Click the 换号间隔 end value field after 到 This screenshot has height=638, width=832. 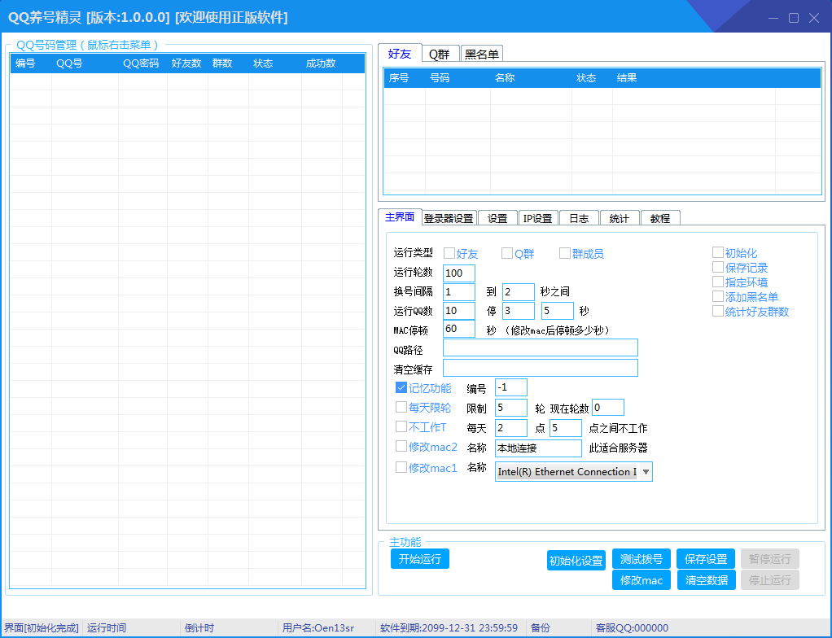pyautogui.click(x=519, y=291)
